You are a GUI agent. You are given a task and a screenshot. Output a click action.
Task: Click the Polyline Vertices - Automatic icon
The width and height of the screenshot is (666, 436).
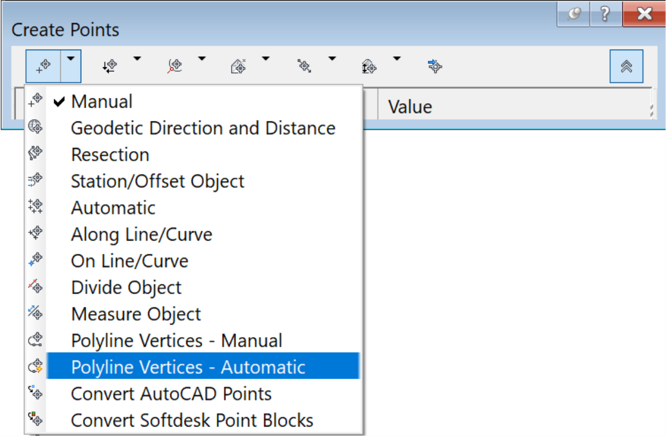(x=35, y=366)
